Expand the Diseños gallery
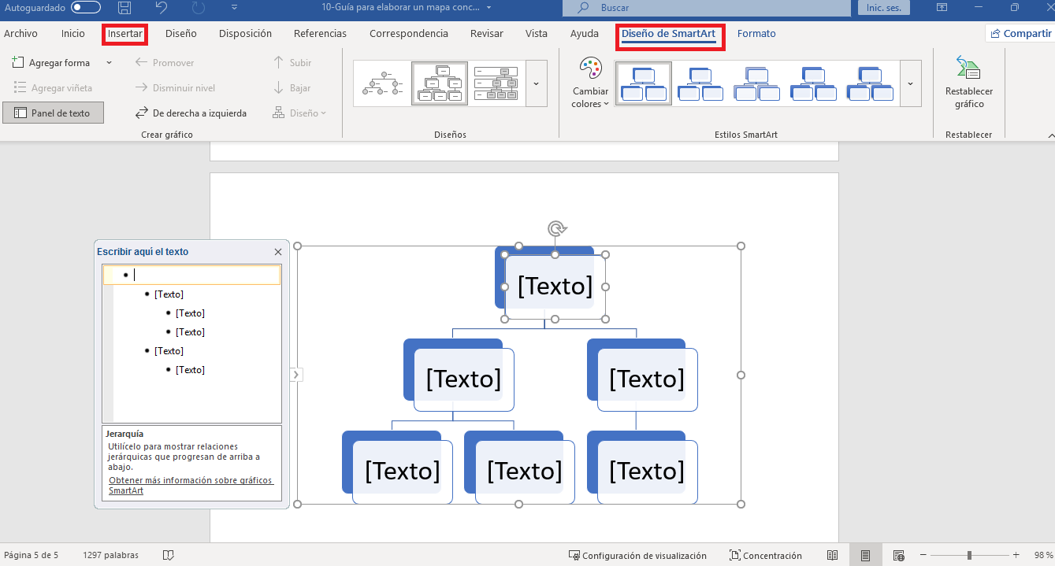The width and height of the screenshot is (1055, 566). point(537,83)
